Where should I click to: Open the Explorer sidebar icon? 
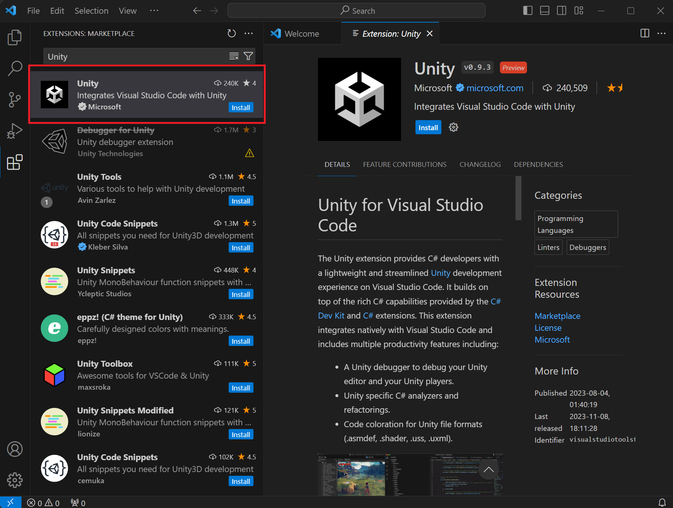click(x=15, y=37)
